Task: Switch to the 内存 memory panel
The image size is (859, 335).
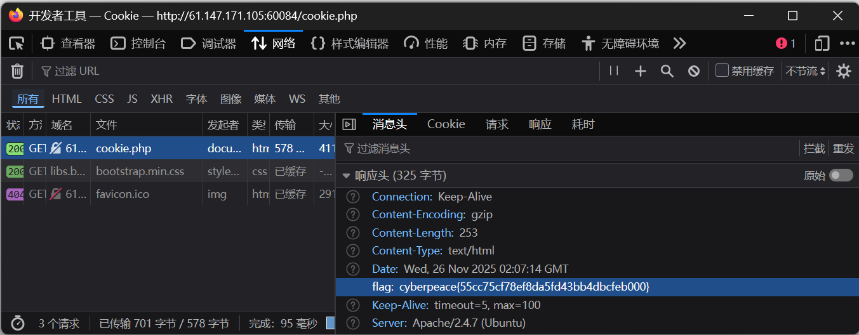Action: pos(485,43)
